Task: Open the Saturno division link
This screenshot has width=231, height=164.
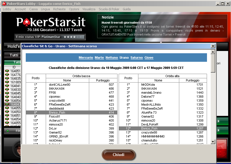Action: point(137,58)
